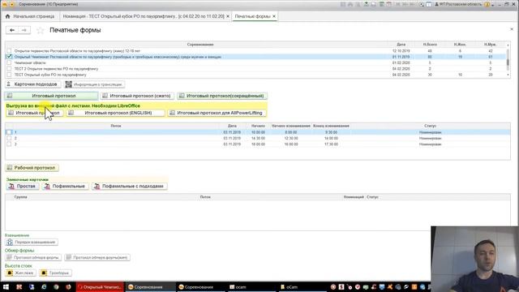Close the Печатные формы form with x
The height and width of the screenshot is (292, 519).
coord(512,29)
